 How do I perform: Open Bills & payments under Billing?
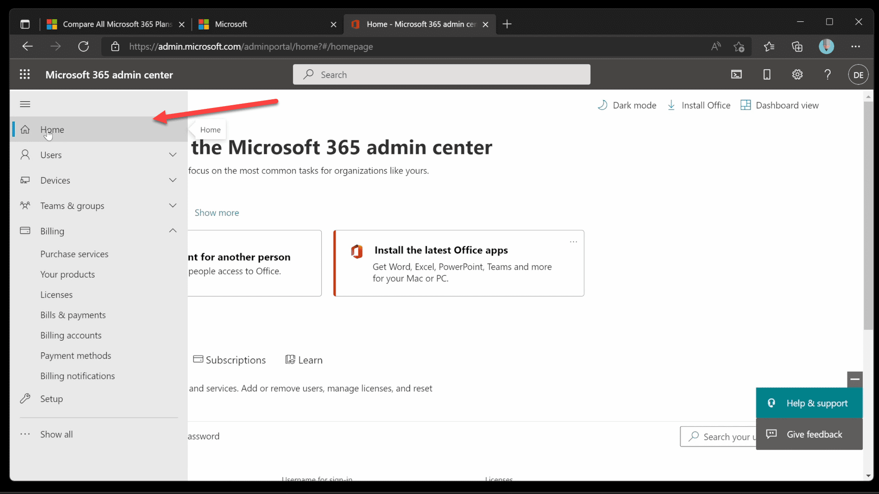[73, 315]
